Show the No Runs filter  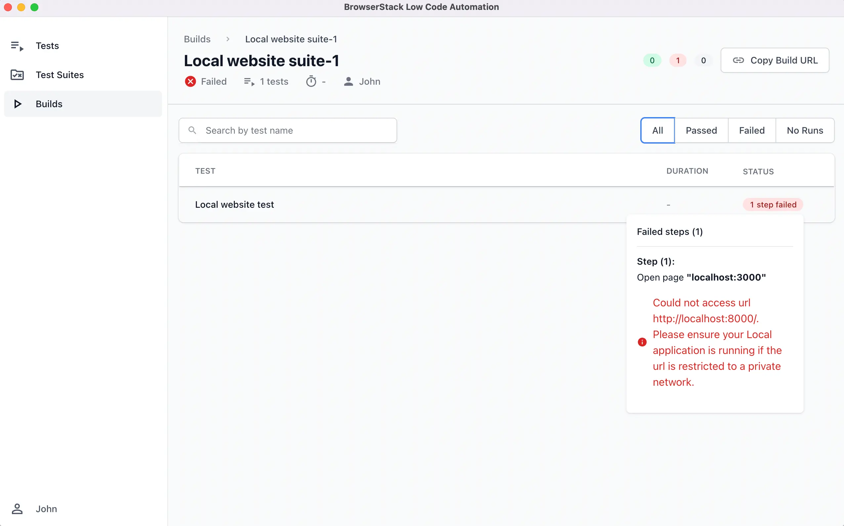click(x=805, y=130)
